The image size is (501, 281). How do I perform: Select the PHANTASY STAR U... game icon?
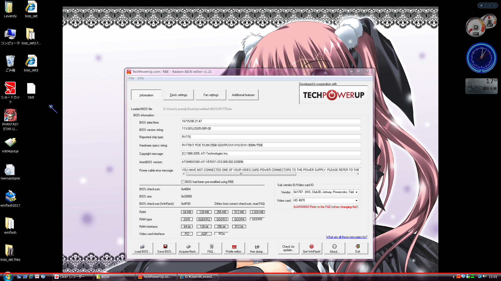click(x=10, y=120)
